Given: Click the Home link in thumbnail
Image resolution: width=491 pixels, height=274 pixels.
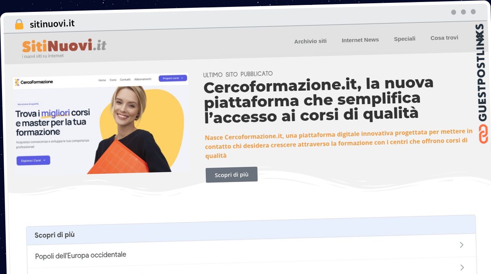Looking at the screenshot, I should tap(102, 80).
